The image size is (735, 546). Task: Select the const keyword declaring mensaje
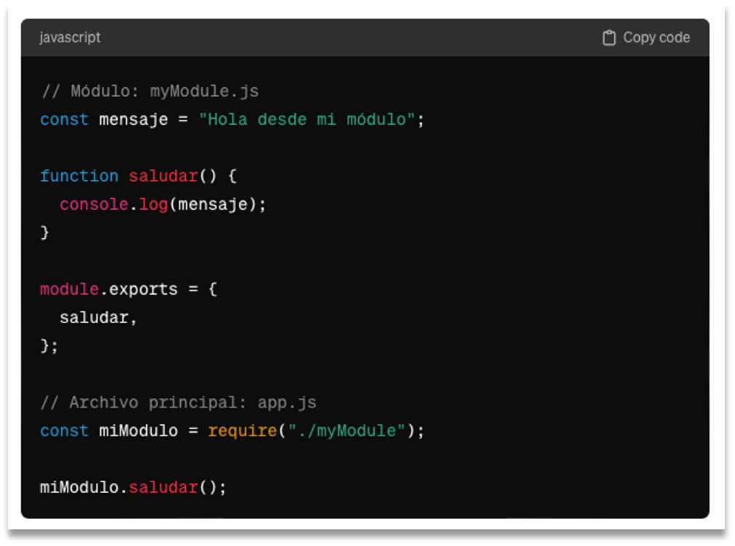(64, 119)
